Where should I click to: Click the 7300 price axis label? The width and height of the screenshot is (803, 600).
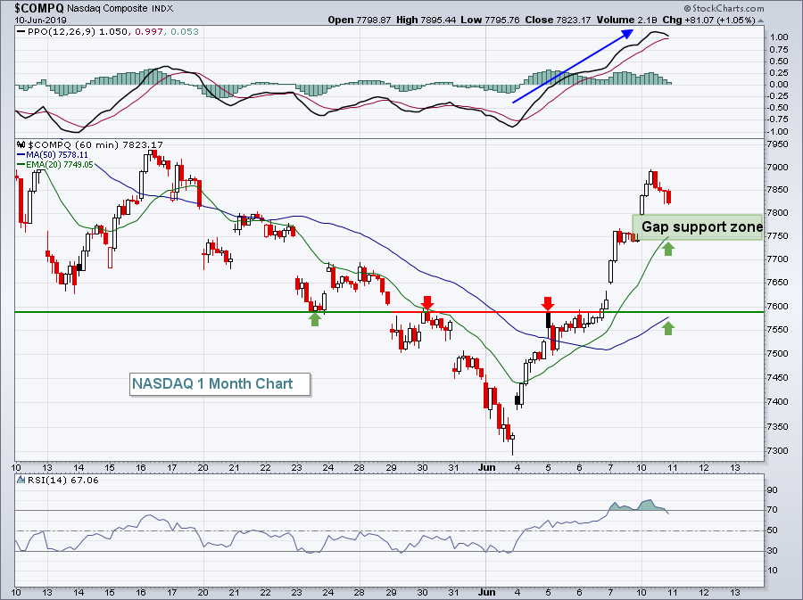coord(778,450)
